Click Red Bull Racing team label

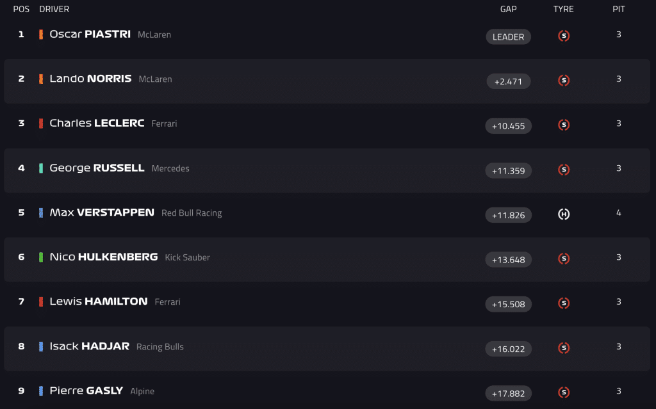click(192, 213)
